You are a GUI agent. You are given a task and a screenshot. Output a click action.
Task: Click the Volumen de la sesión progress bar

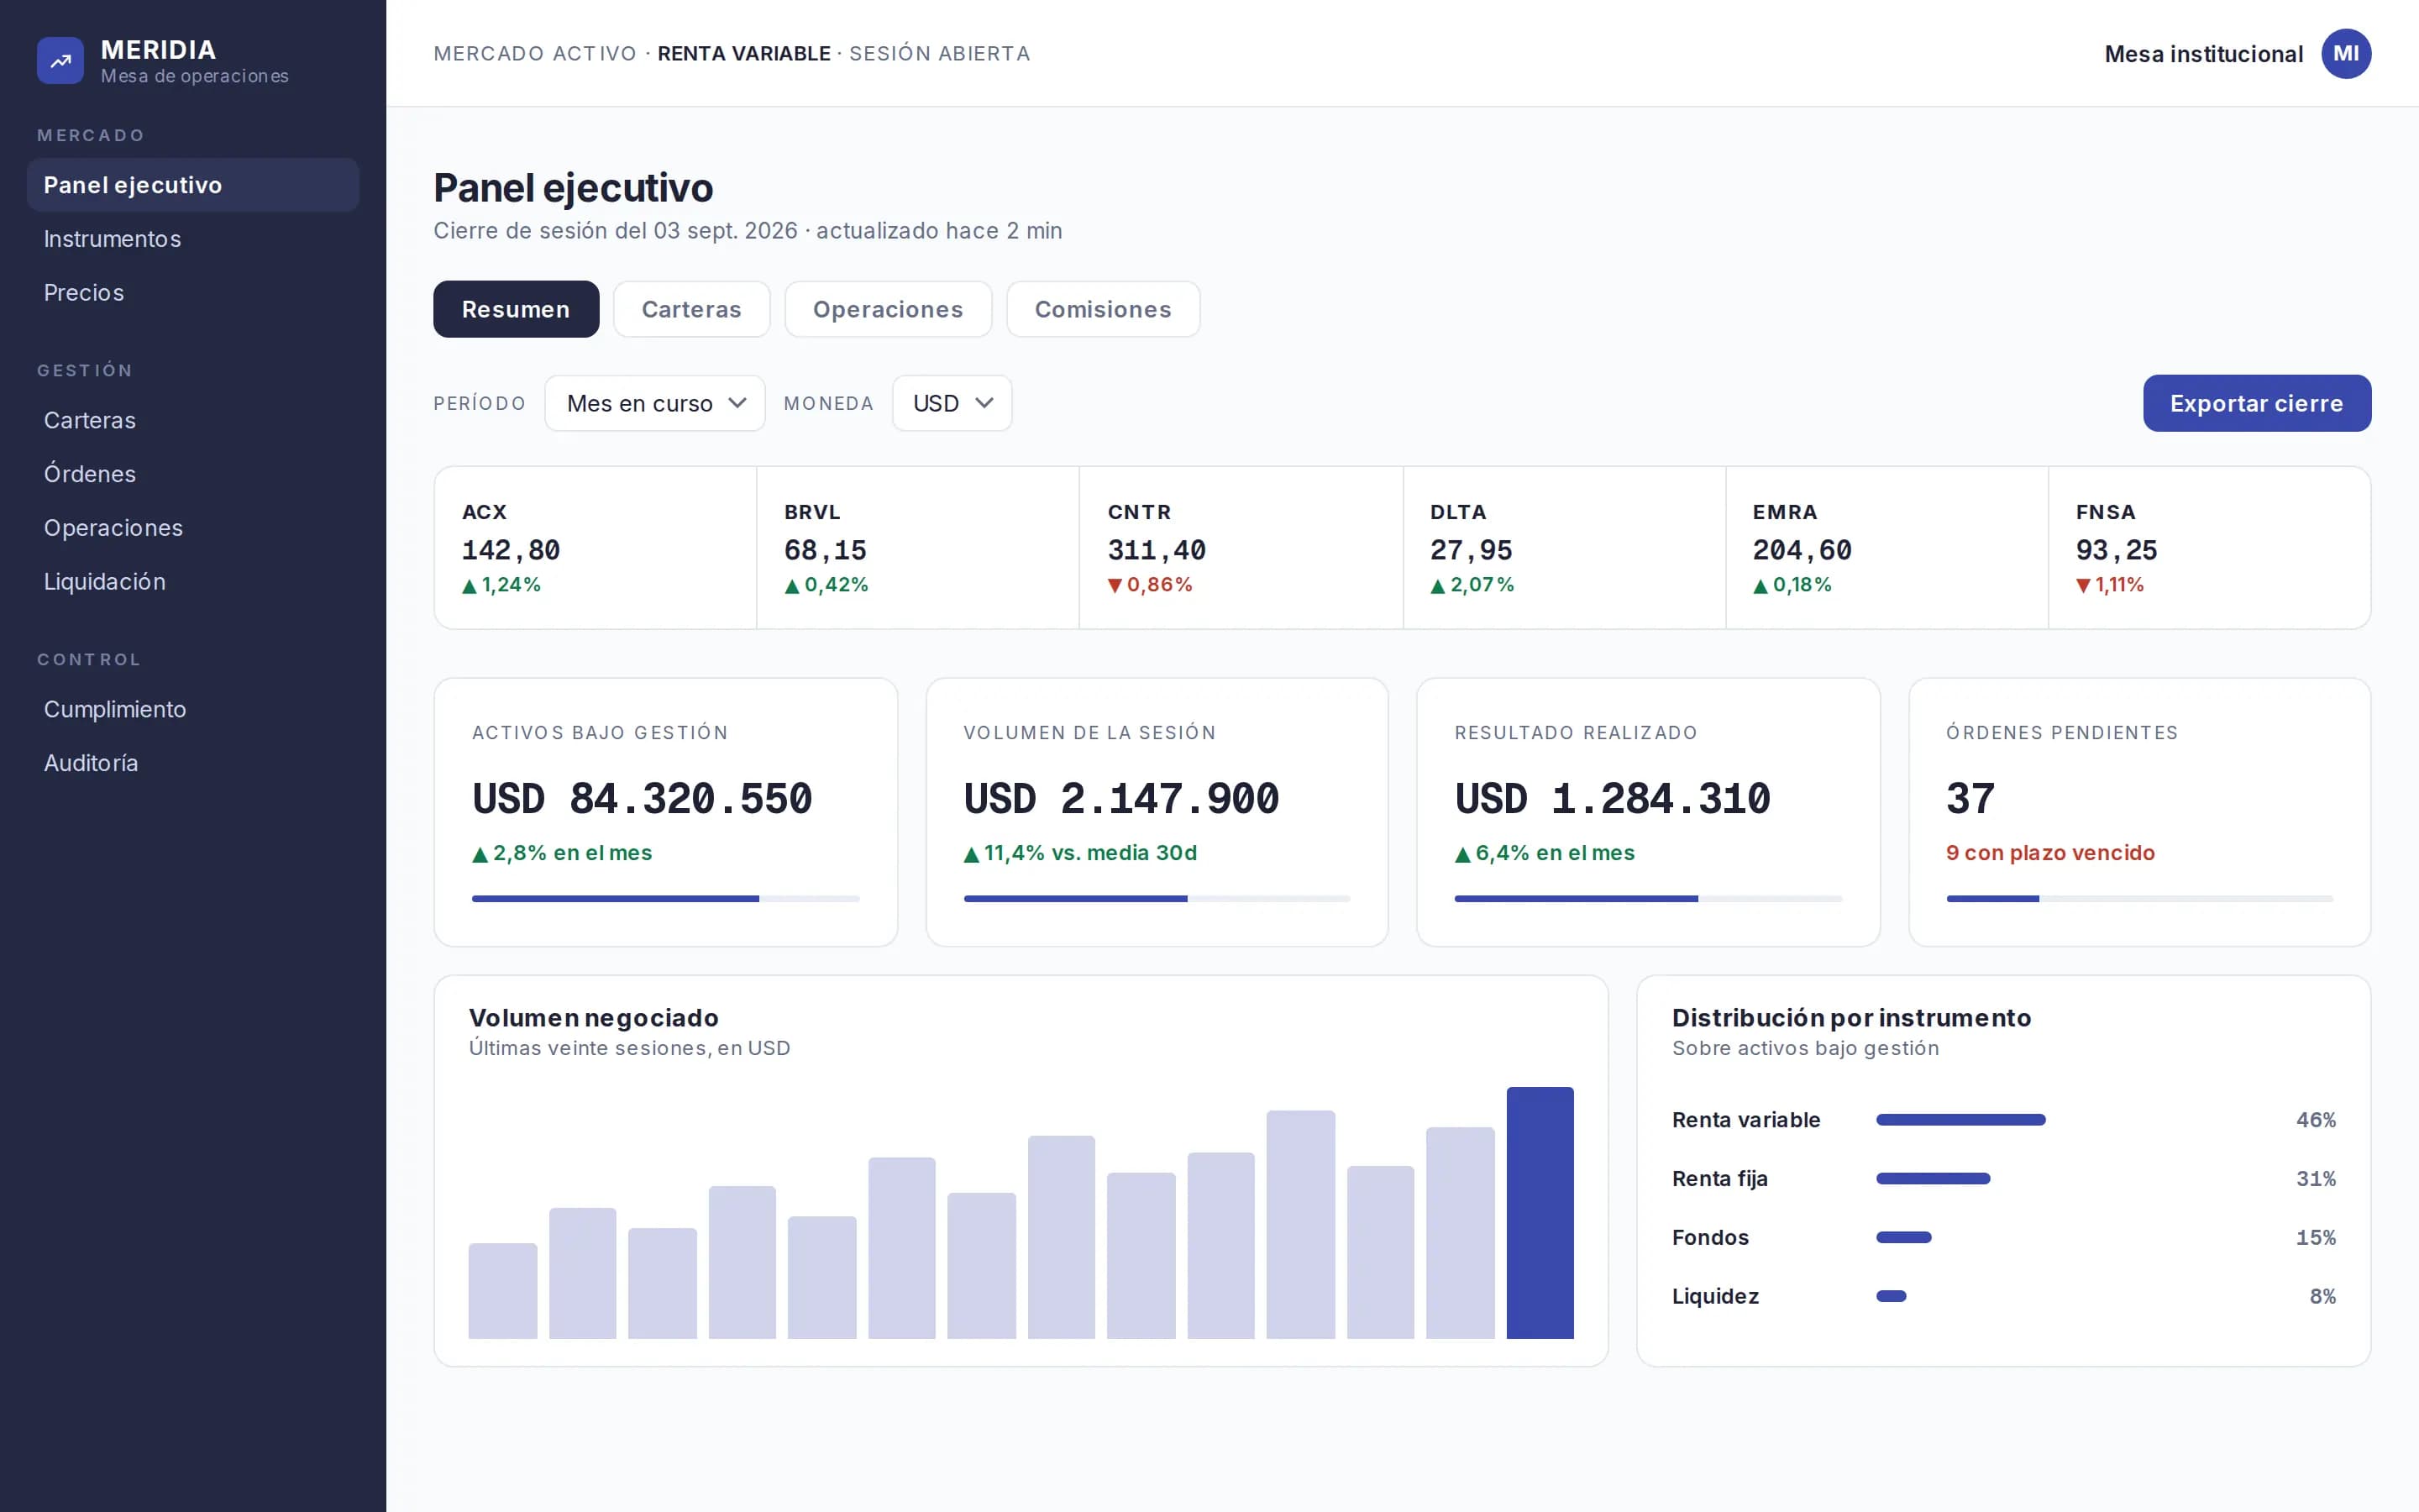click(1157, 899)
